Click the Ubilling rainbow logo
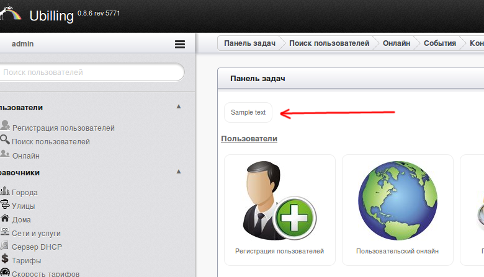This screenshot has width=484, height=277. tap(11, 13)
